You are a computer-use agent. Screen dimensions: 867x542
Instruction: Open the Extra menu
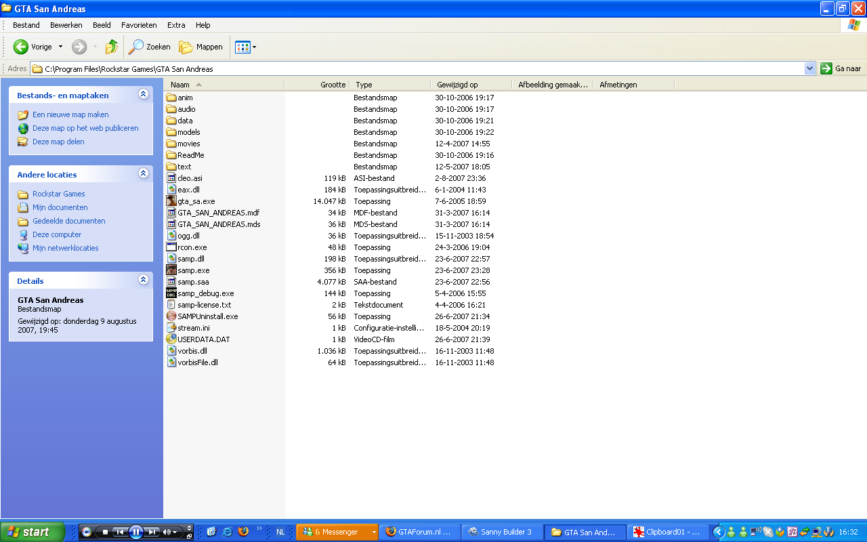[x=176, y=25]
